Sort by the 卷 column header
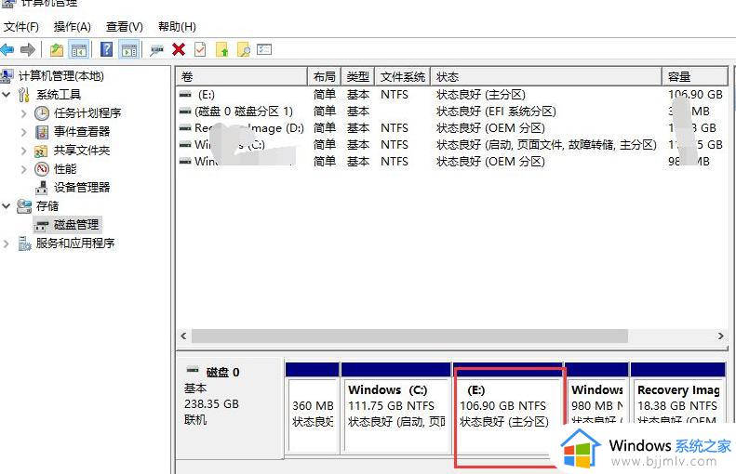The image size is (736, 474). 242,76
